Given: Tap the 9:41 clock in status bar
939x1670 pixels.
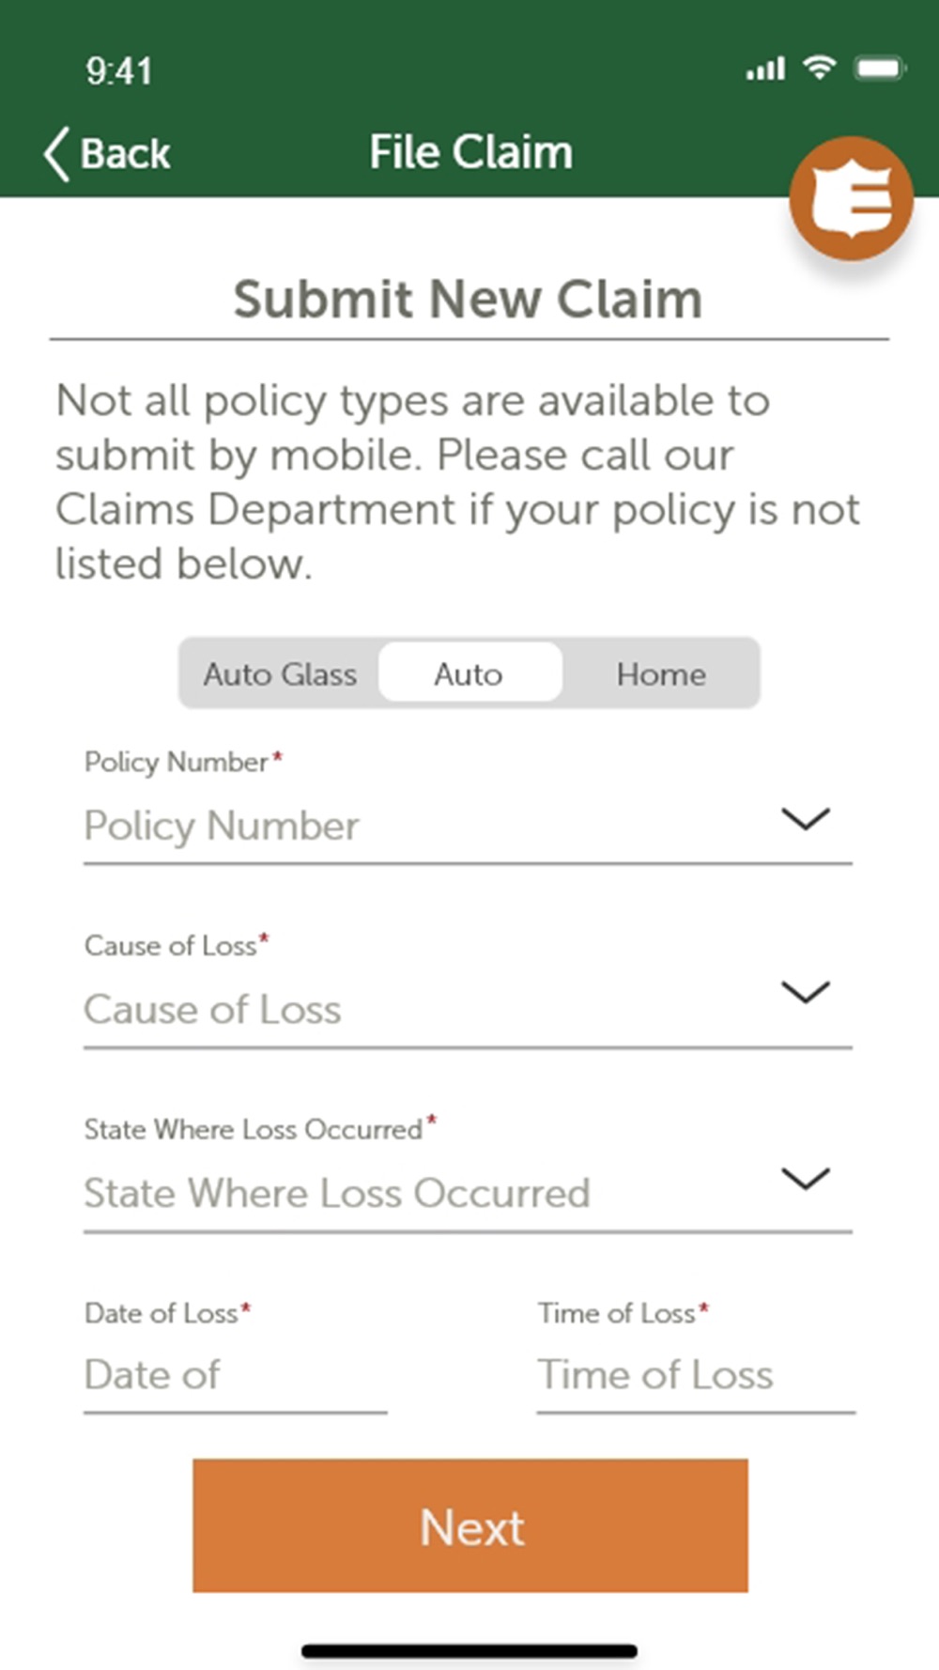Looking at the screenshot, I should tap(118, 70).
